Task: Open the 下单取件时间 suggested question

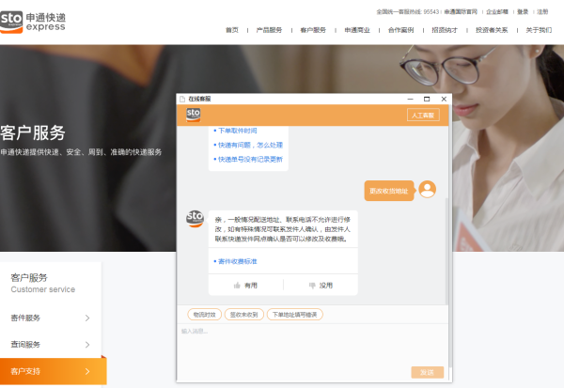Action: [238, 131]
